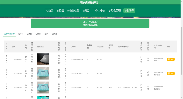Open 公告信息 announcements
183x99 pixels.
coord(73,11)
